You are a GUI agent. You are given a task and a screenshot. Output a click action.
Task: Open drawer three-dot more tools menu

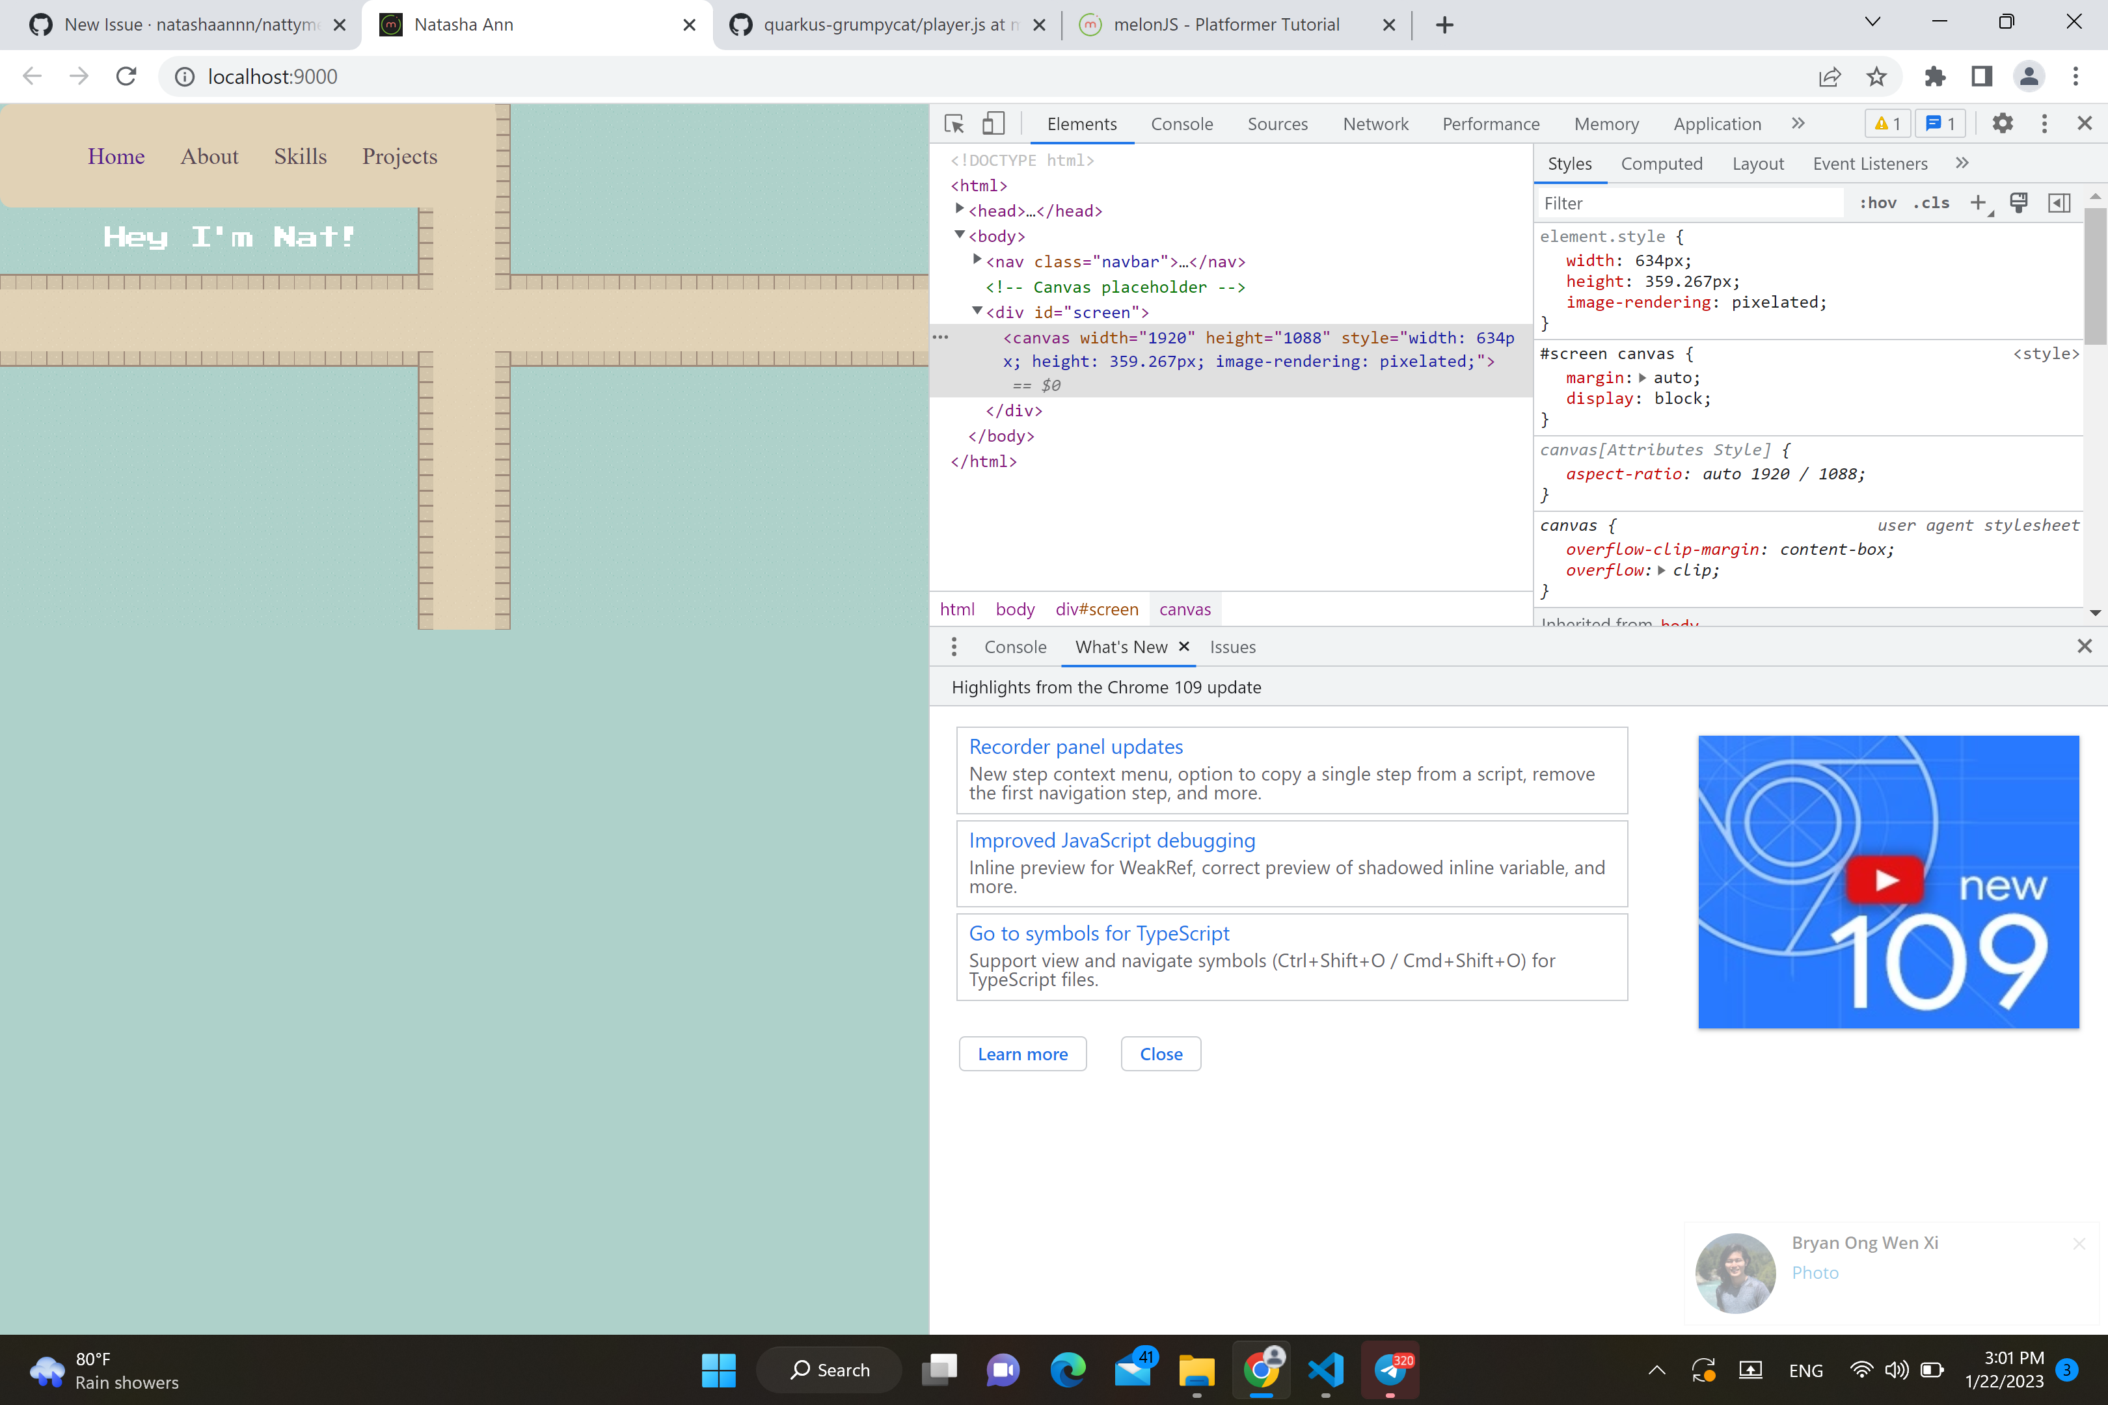coord(954,647)
